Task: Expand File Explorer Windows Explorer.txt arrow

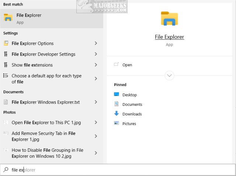Action: click(96, 102)
